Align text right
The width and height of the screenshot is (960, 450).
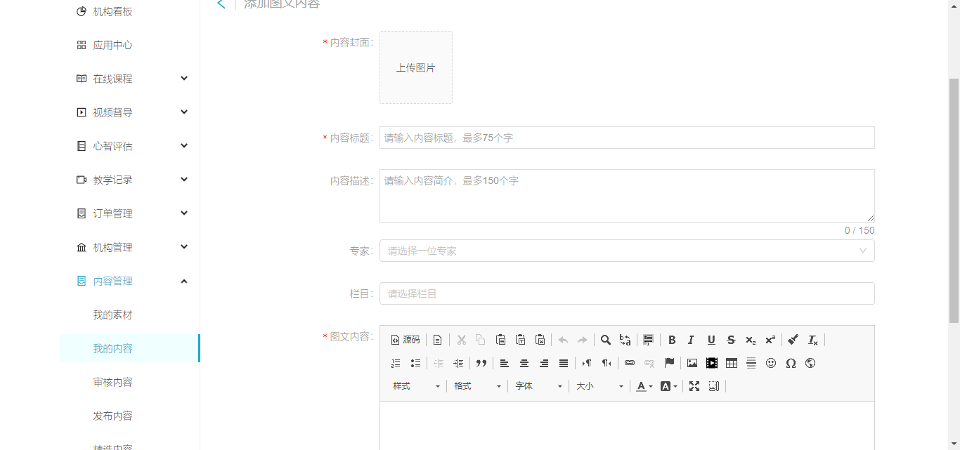[x=543, y=363]
